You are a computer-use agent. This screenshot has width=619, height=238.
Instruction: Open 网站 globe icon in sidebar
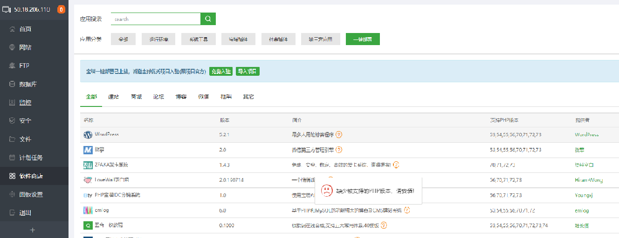(x=12, y=47)
